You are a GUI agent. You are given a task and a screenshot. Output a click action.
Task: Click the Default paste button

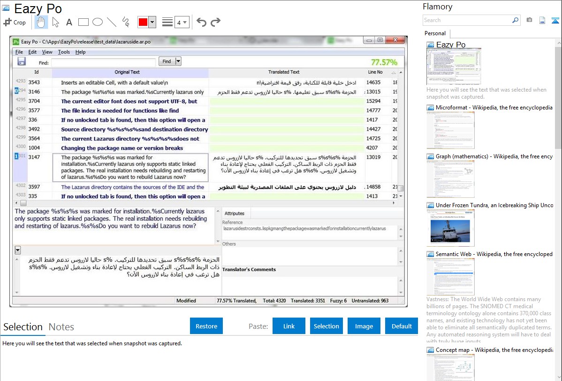[402, 326]
